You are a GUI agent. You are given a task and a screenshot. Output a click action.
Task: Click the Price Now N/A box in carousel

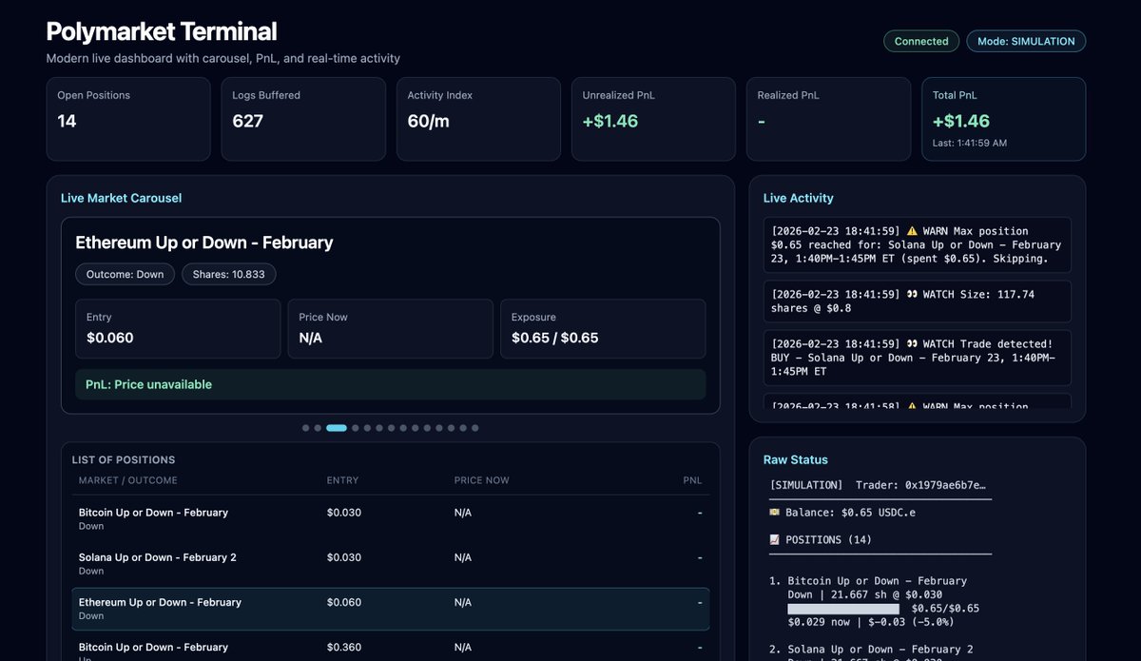tap(391, 329)
